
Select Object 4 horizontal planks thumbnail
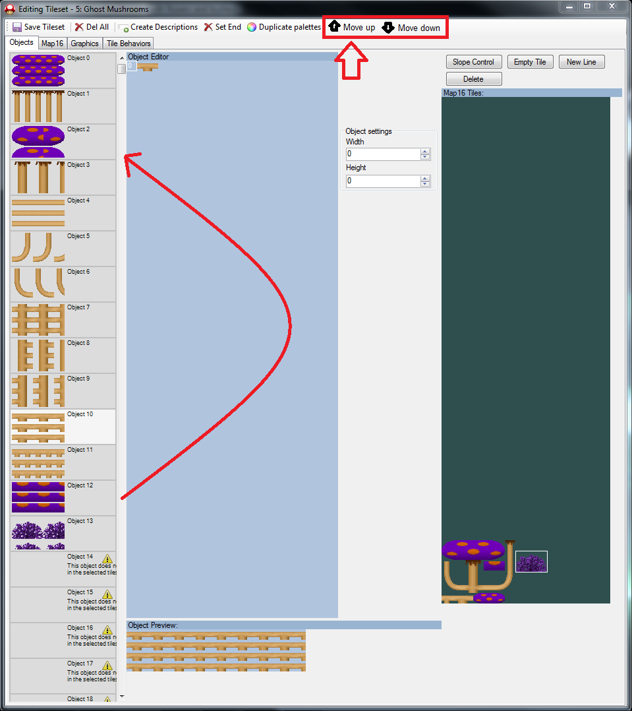pos(38,213)
